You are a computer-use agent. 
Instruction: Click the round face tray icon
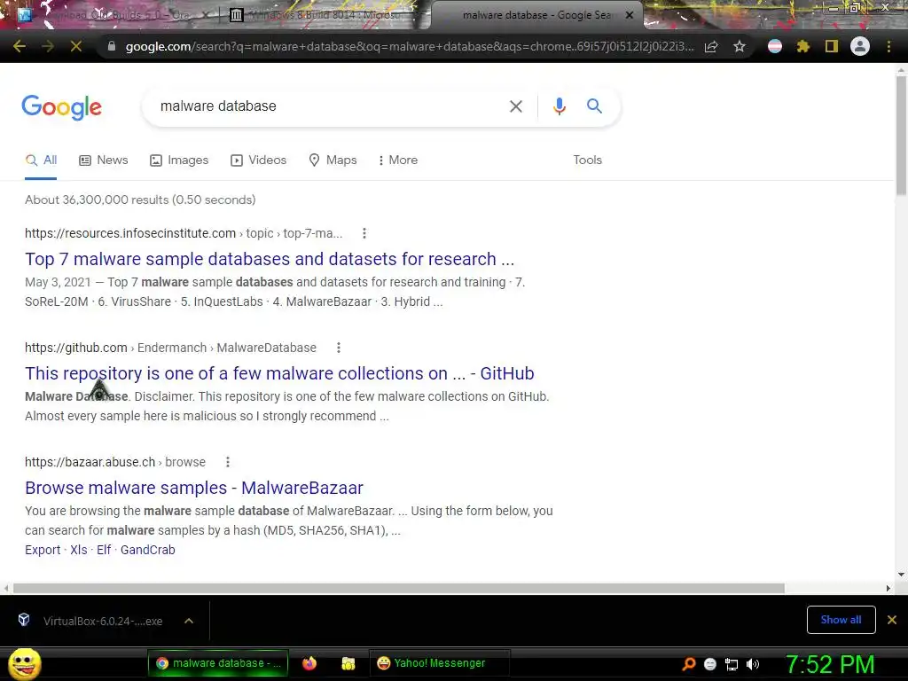tap(710, 664)
